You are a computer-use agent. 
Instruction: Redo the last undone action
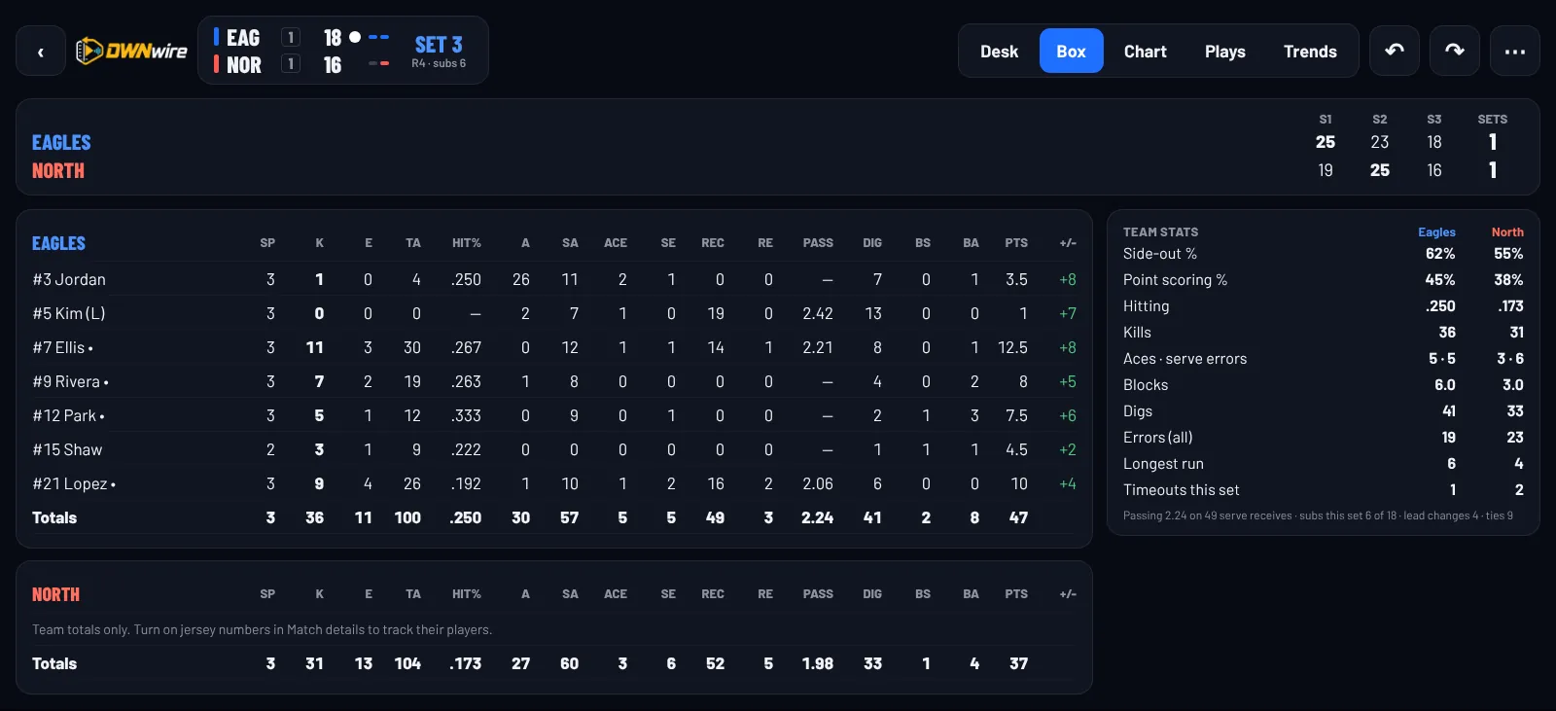click(1455, 52)
